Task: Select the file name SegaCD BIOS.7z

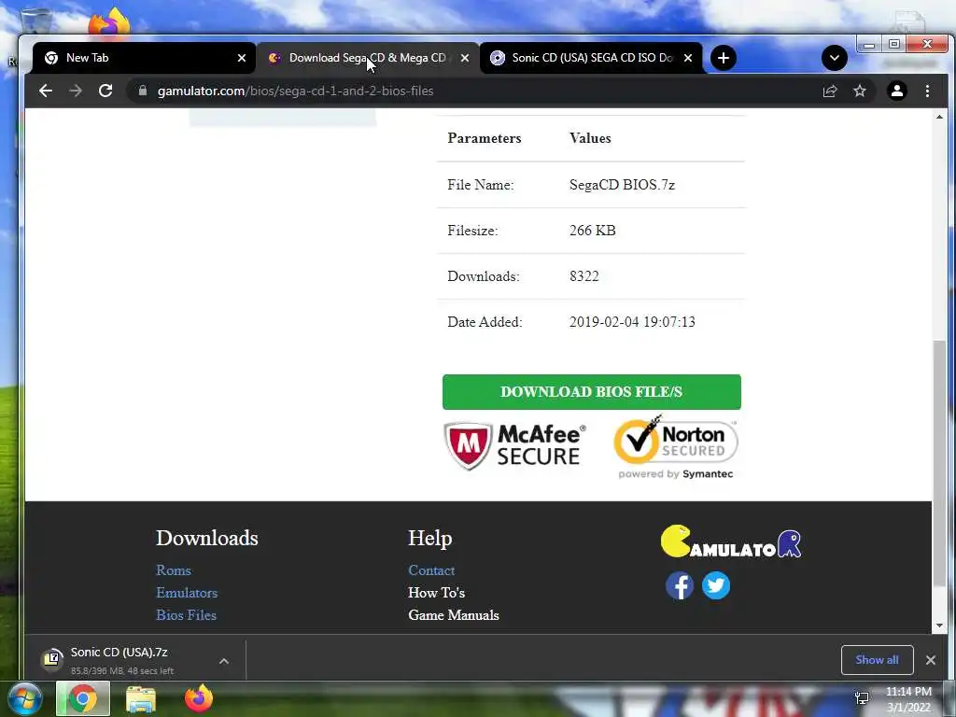Action: (x=622, y=185)
